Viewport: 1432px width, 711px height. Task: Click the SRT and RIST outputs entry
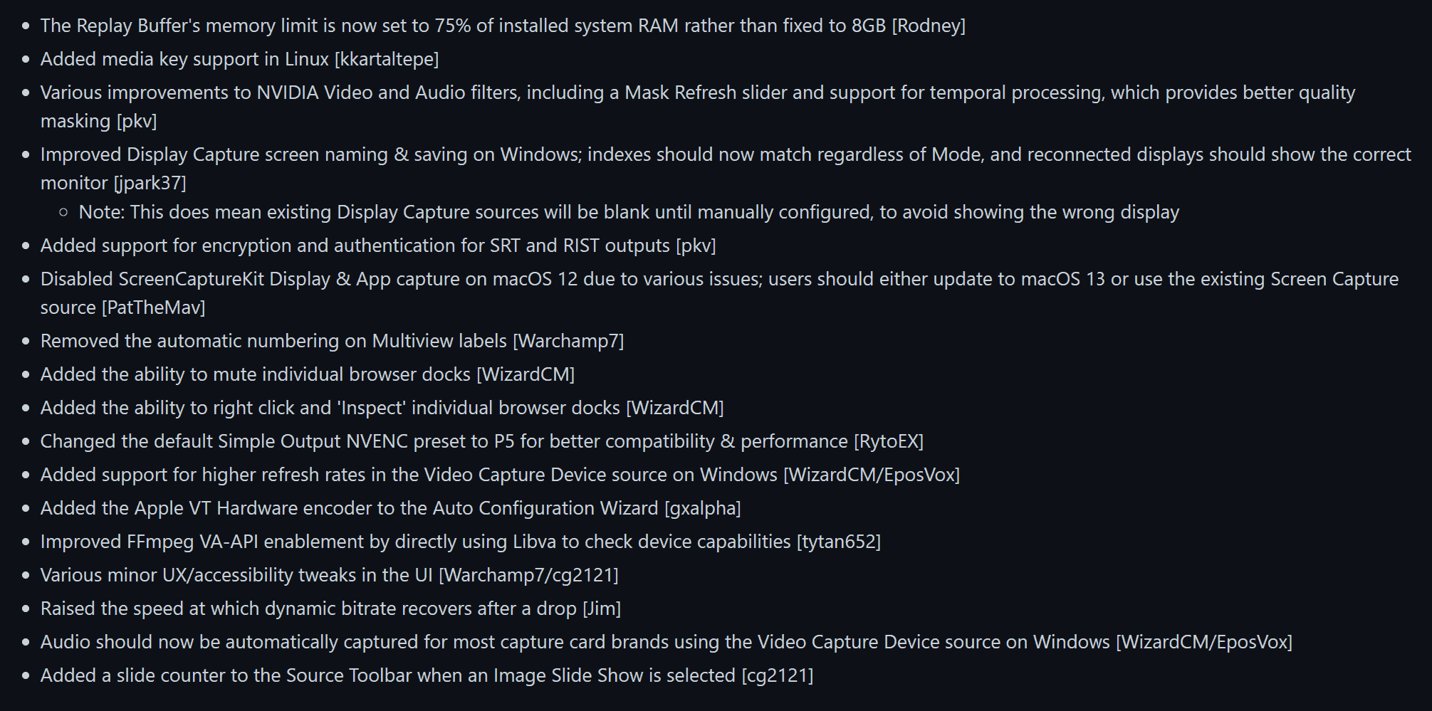pos(378,246)
